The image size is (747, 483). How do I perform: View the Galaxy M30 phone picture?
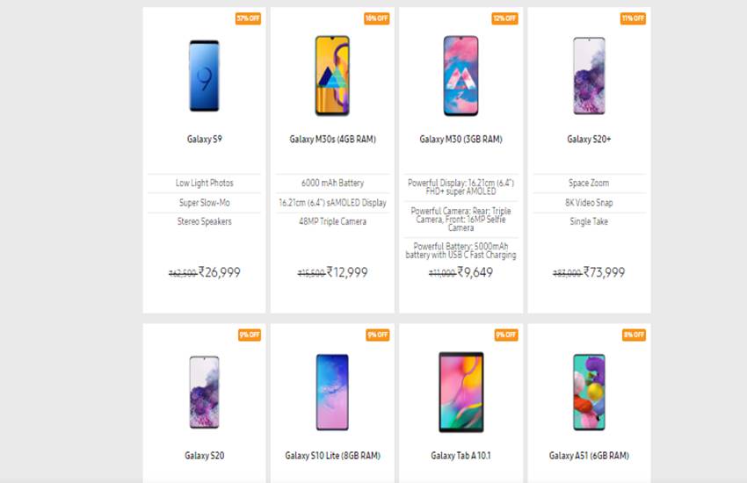coord(461,76)
